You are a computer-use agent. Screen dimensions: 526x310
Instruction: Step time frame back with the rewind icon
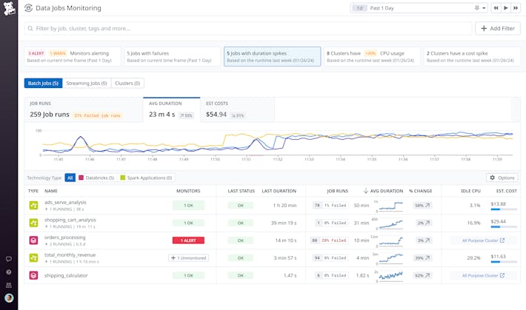coord(497,8)
